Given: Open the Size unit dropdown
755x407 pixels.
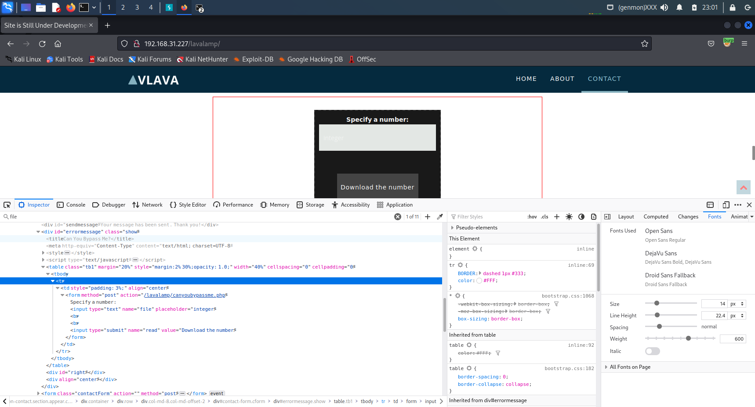Looking at the screenshot, I should tap(737, 304).
